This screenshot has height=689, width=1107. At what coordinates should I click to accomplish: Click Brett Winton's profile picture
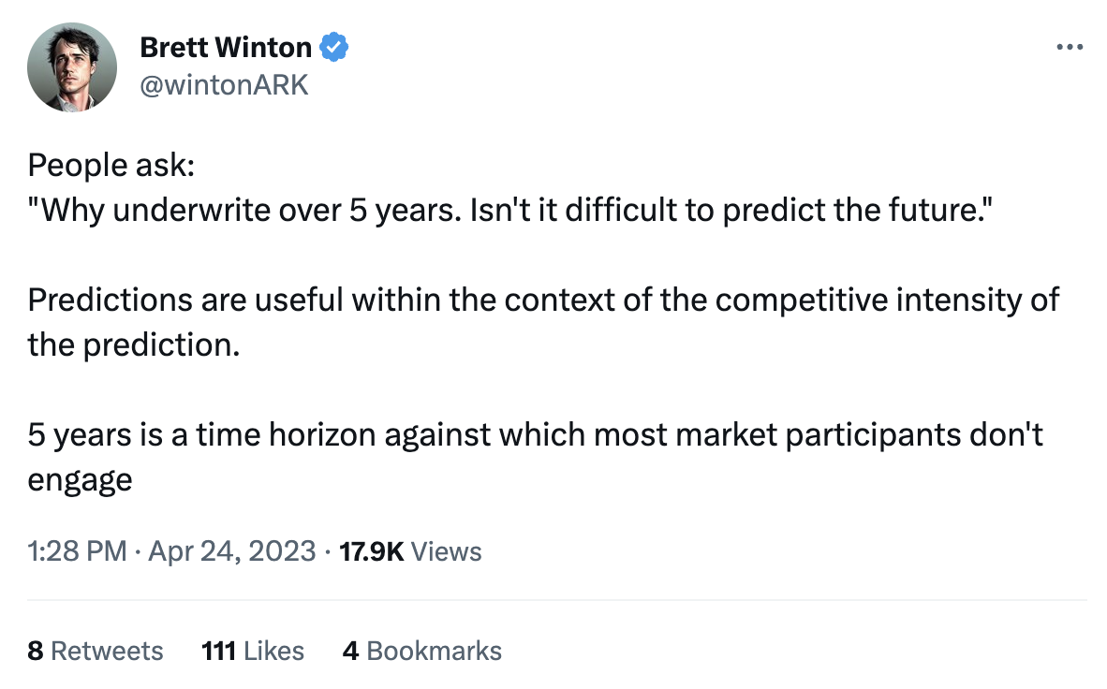tap(72, 66)
